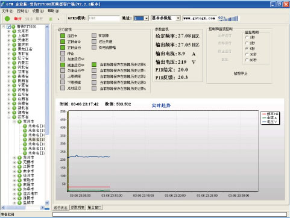Click the green status icon beside 北京市
290x218 pixels.
[14, 31]
